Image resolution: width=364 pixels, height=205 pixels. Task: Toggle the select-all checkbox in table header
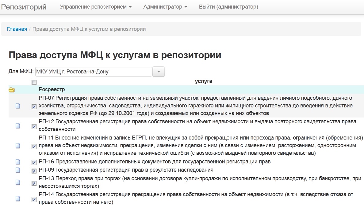[x=34, y=82]
